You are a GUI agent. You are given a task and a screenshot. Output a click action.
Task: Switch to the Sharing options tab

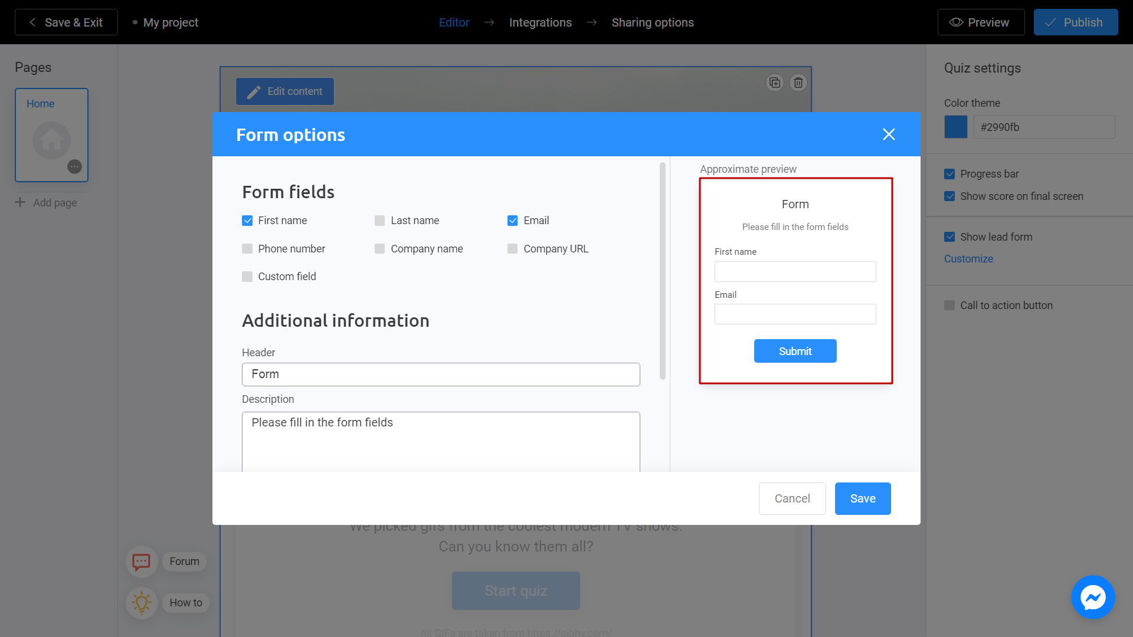(x=653, y=22)
